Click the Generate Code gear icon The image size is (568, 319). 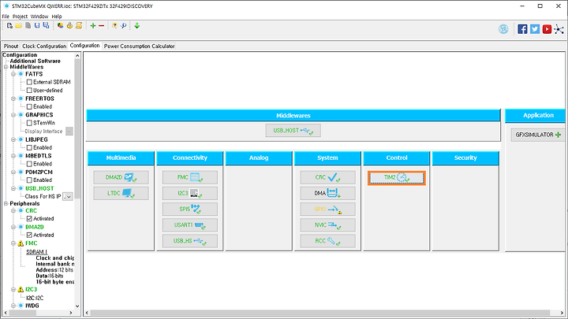(x=69, y=26)
